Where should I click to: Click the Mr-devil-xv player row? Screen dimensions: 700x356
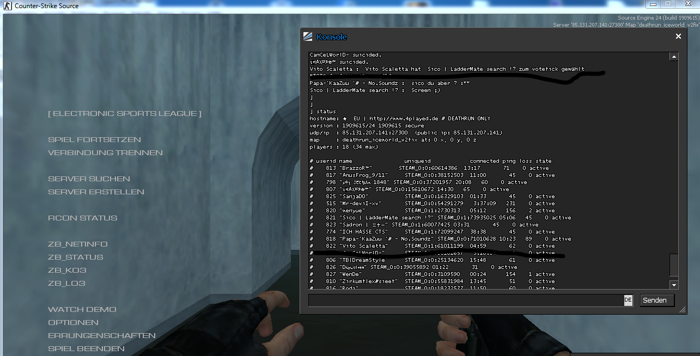tap(432, 204)
